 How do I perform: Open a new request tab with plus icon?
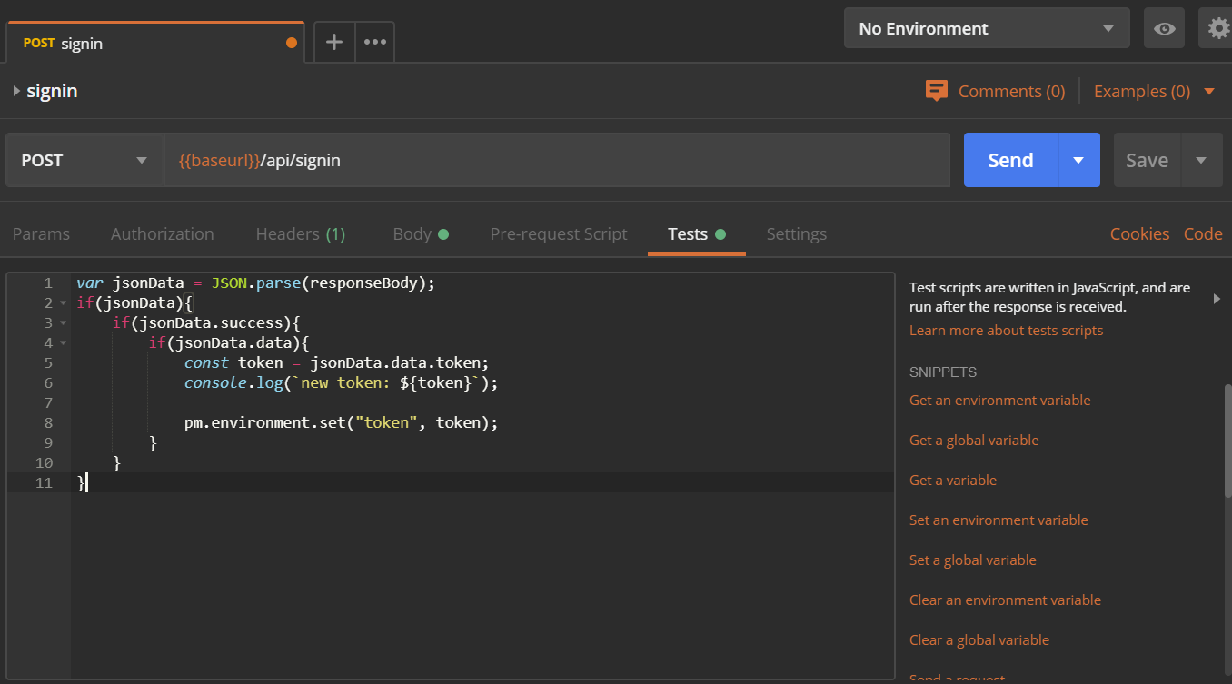[334, 42]
